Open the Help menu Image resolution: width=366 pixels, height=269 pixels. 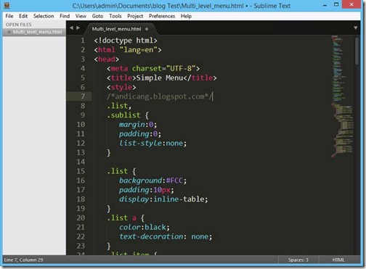(x=186, y=16)
